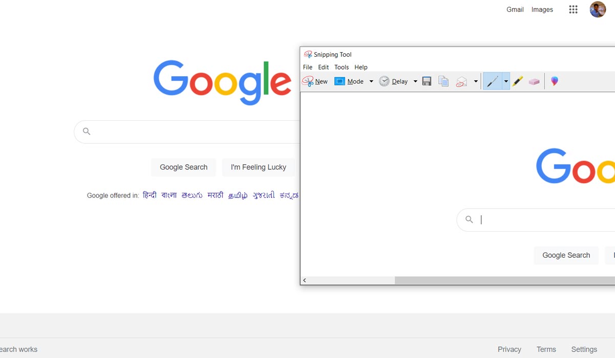Open the Edit menu in Snipping Tool
This screenshot has height=358, width=615.
click(x=324, y=67)
